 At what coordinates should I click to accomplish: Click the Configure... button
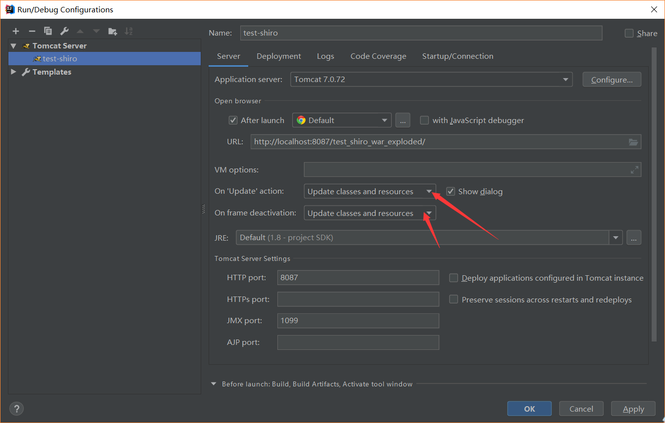(612, 80)
